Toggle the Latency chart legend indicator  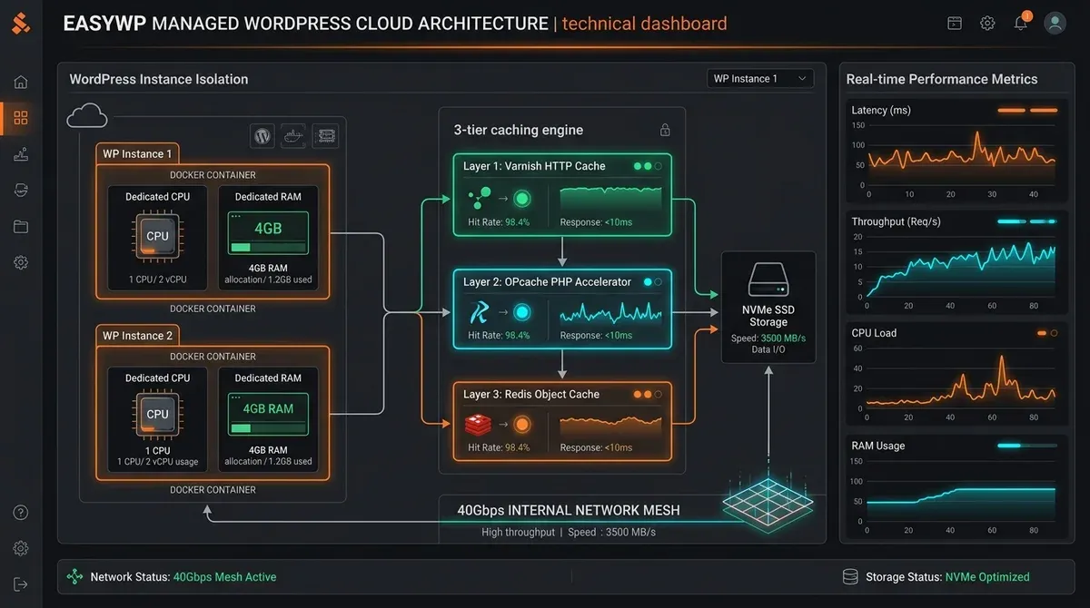[1027, 111]
